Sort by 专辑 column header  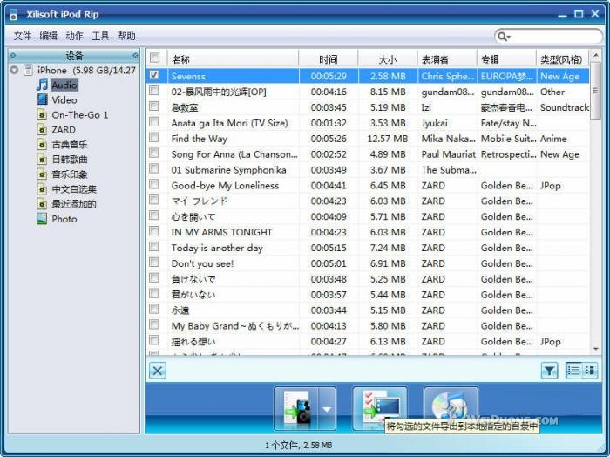tap(506, 58)
